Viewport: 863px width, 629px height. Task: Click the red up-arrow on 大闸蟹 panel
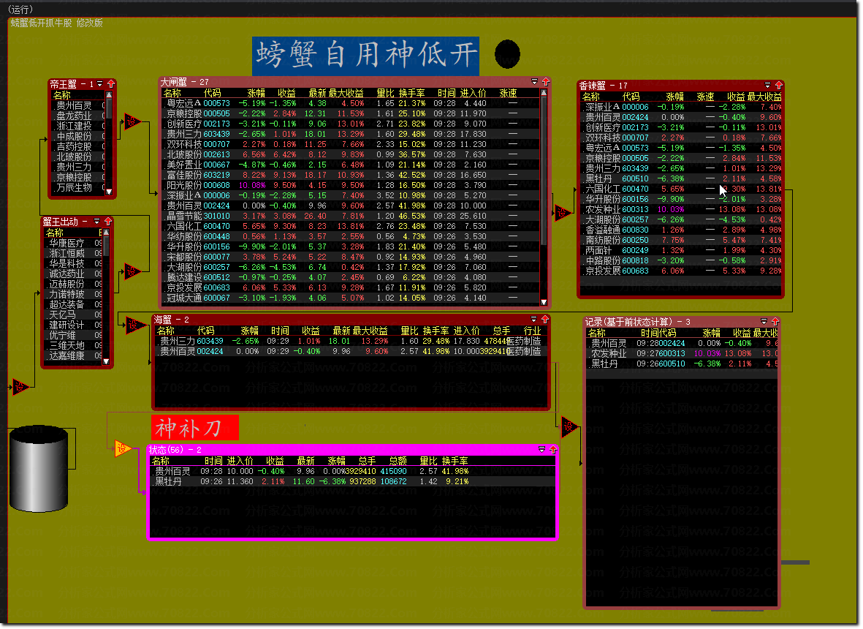pyautogui.click(x=545, y=81)
